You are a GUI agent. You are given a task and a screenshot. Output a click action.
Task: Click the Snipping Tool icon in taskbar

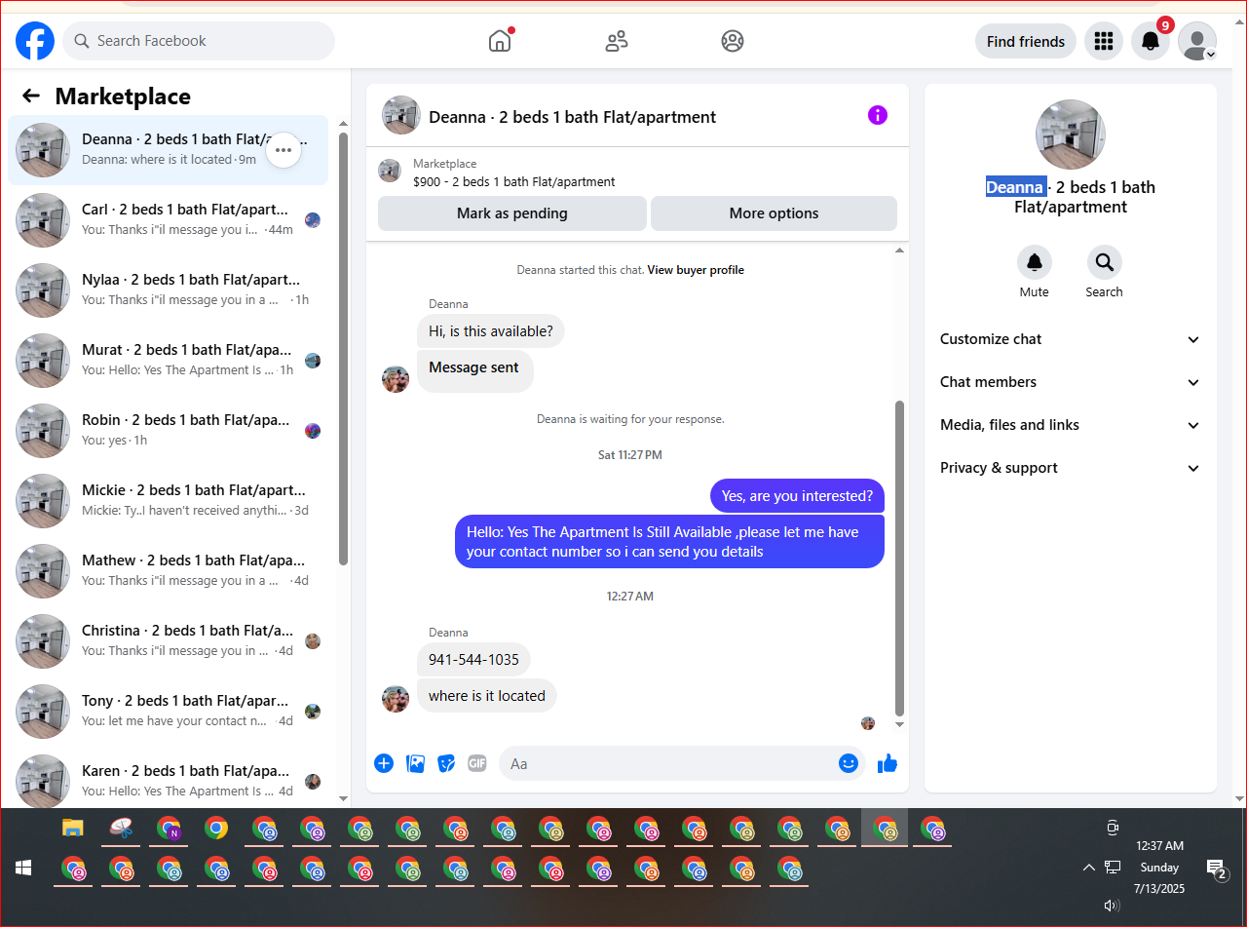121,829
